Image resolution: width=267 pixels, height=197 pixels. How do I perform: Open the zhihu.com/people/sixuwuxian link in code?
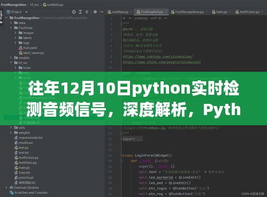coord(162,62)
